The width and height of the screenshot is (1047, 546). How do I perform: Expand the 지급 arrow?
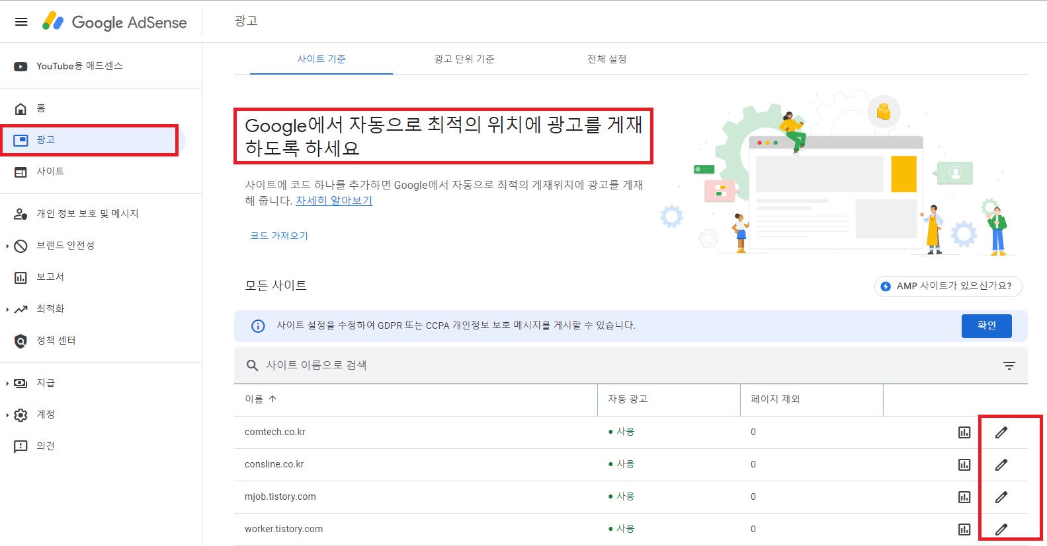point(7,384)
